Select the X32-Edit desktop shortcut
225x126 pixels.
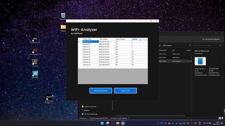pyautogui.click(x=35, y=63)
